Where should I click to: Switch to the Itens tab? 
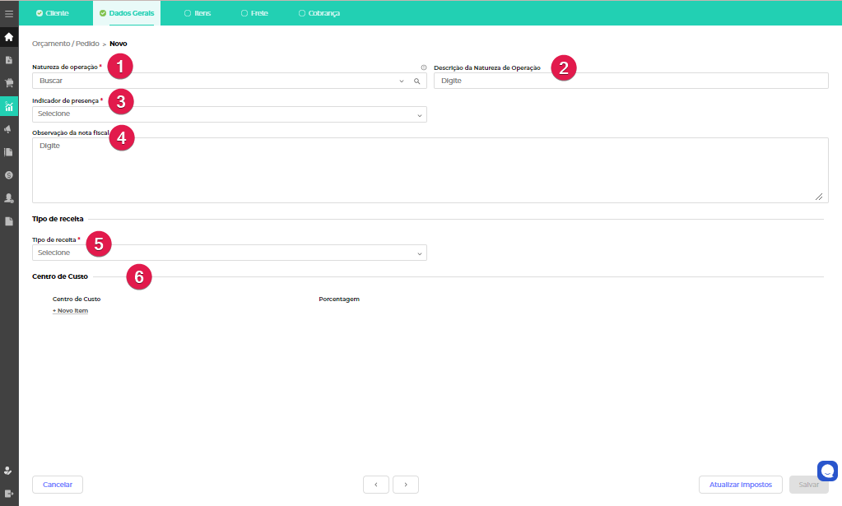tap(198, 13)
